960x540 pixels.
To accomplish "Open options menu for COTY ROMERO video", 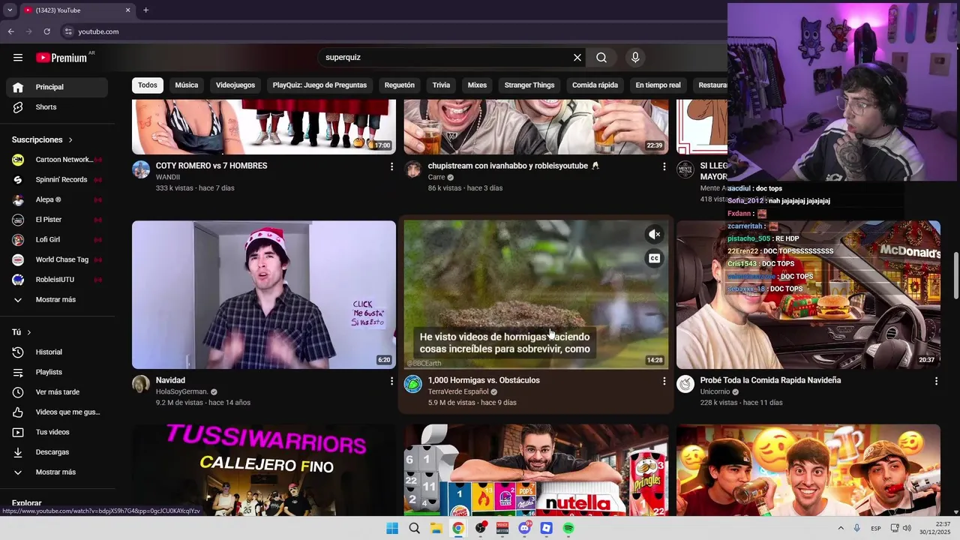I will tap(391, 166).
